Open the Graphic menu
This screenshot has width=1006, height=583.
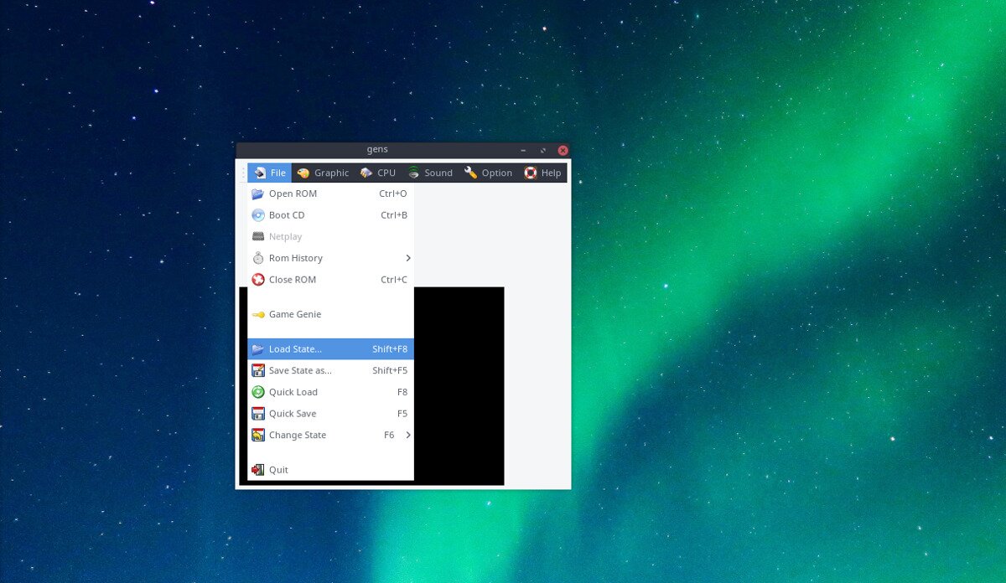(323, 173)
